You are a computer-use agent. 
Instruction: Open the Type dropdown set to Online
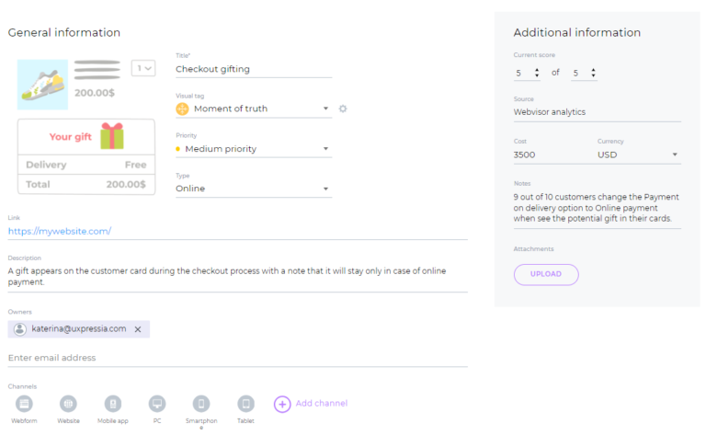pyautogui.click(x=325, y=189)
